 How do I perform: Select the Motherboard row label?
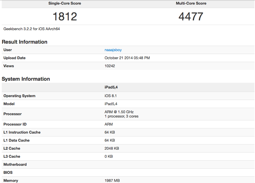click(x=15, y=165)
